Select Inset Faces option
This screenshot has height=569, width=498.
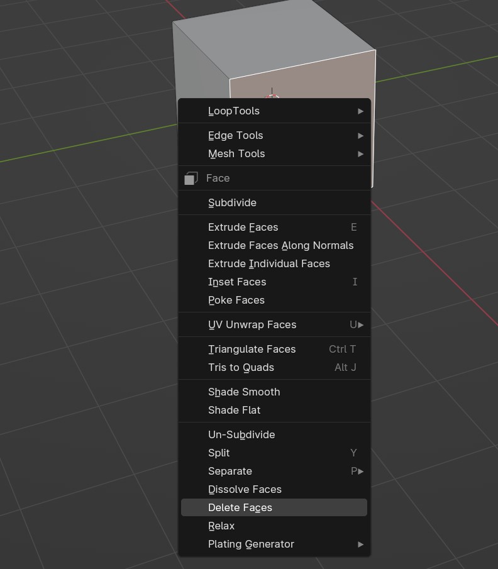237,282
